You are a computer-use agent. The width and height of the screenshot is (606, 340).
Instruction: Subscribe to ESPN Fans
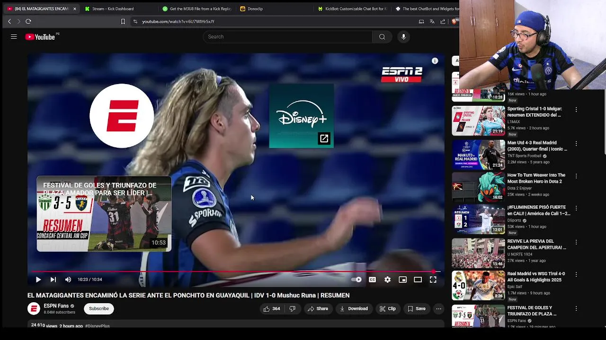tap(99, 309)
